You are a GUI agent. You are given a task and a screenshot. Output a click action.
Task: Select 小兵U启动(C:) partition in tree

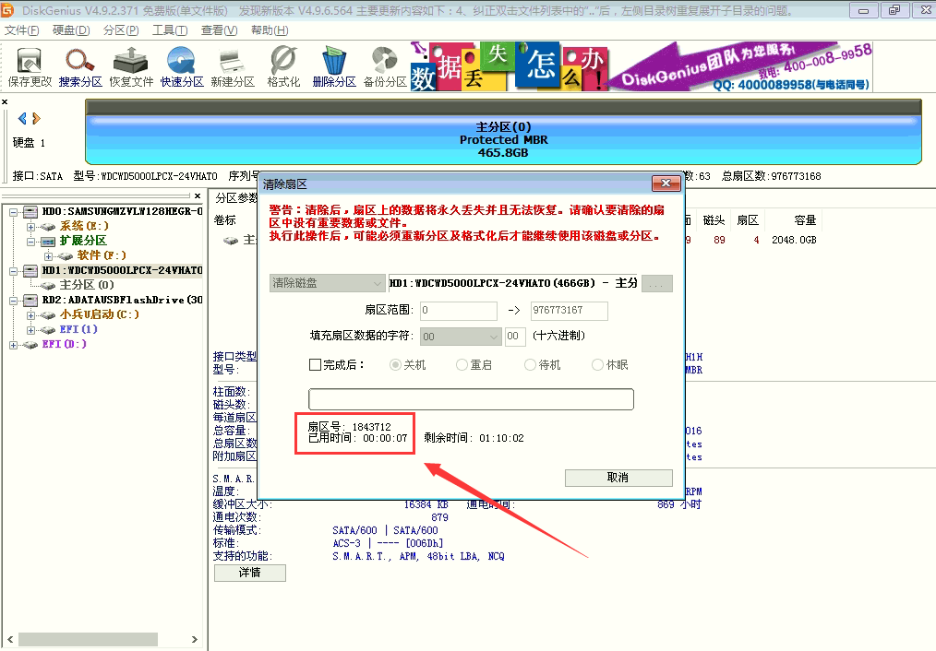point(99,314)
